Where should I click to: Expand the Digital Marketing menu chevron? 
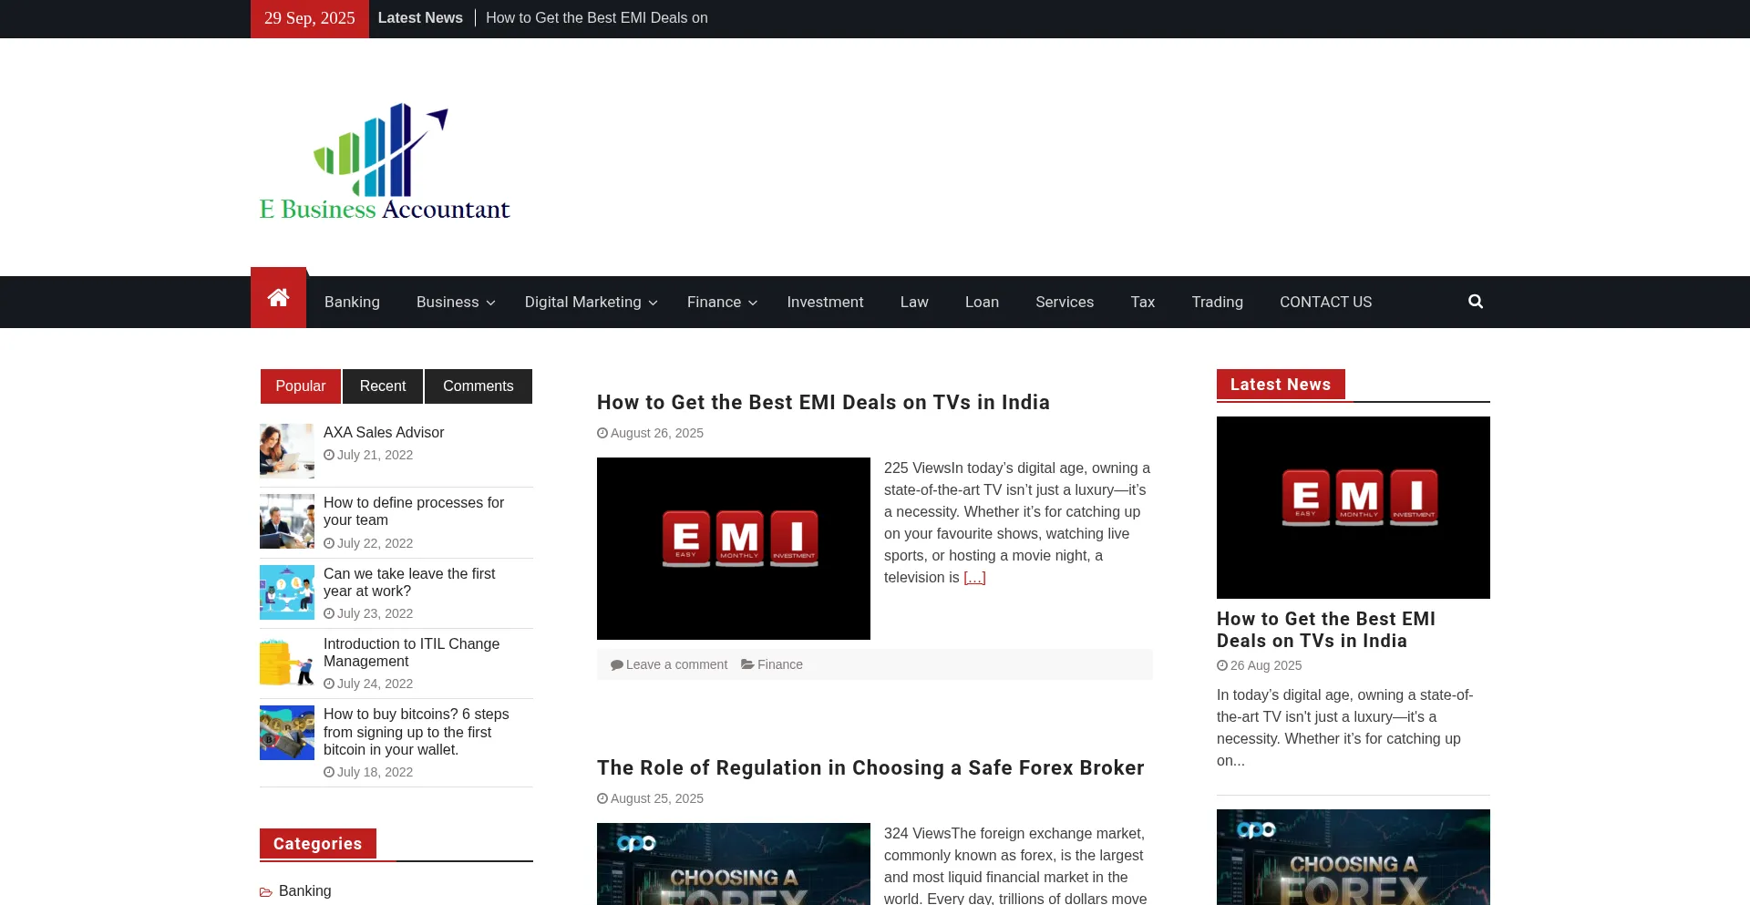coord(653,303)
